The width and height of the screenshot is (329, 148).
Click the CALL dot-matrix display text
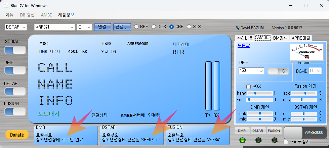pyautogui.click(x=55, y=67)
